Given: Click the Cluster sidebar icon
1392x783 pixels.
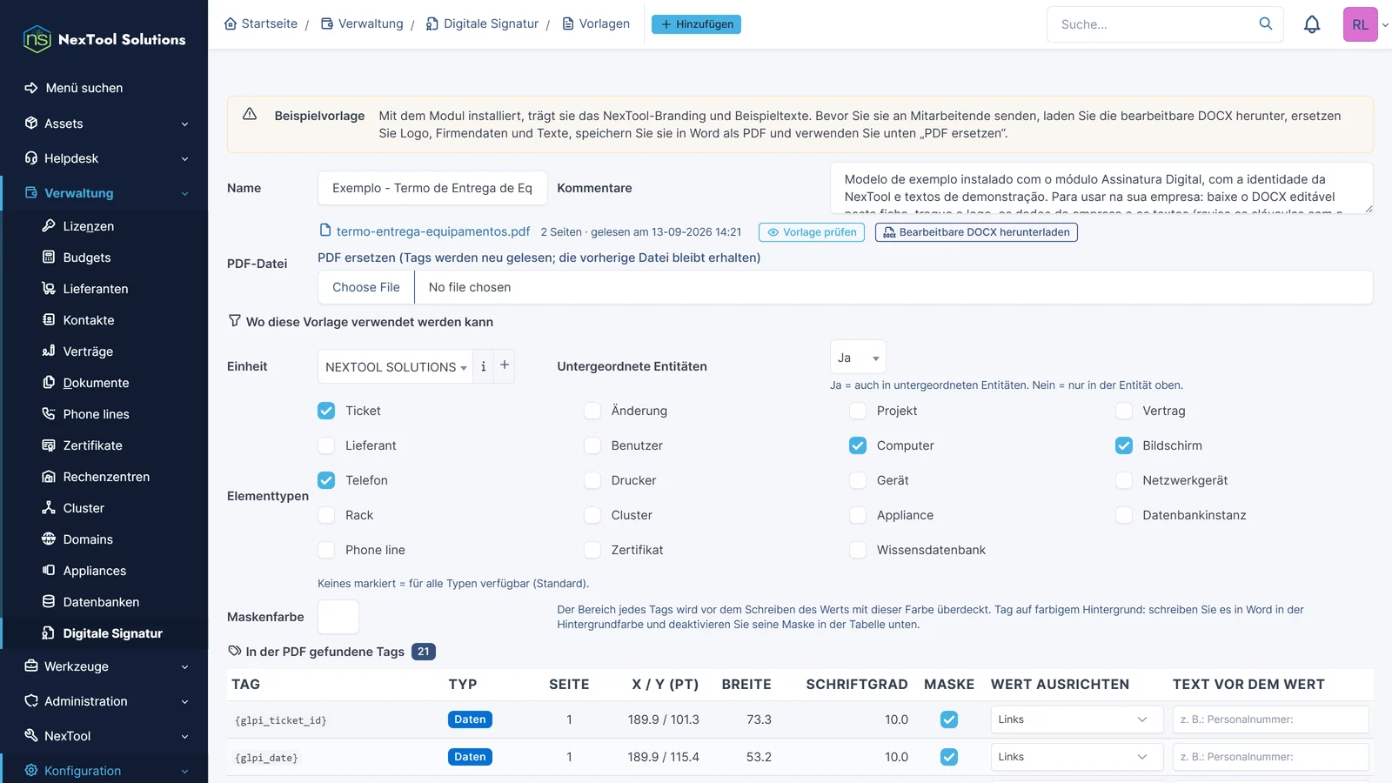Looking at the screenshot, I should pos(49,508).
